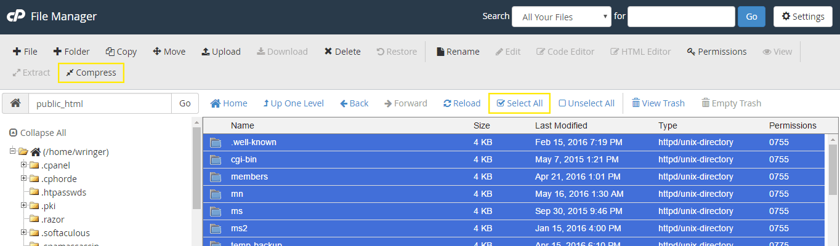Screen dimensions: 840x246
Task: Click the Copy toolbar button
Action: 121,52
